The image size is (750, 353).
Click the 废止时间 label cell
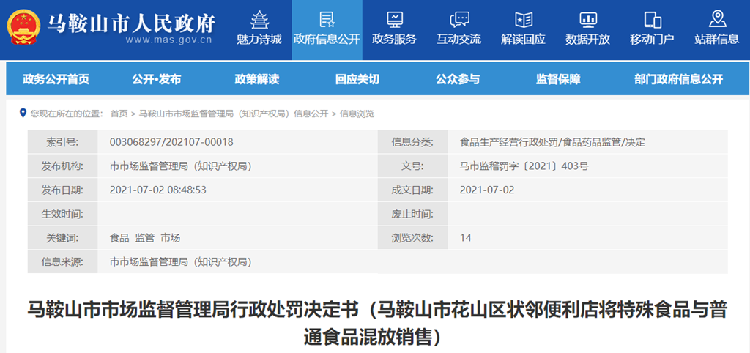coord(413,214)
